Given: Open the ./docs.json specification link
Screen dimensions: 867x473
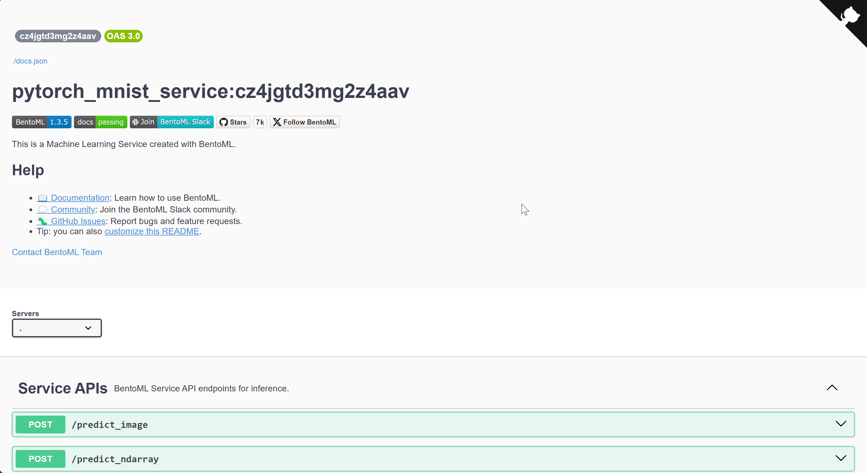Looking at the screenshot, I should (30, 61).
